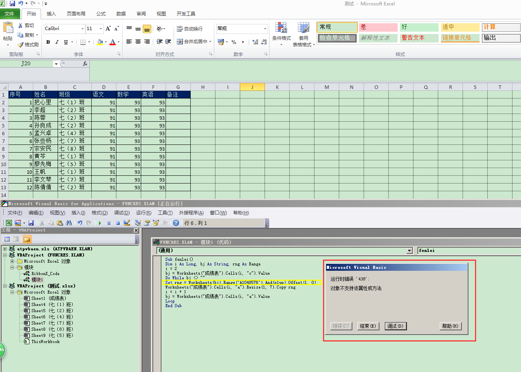The image size is (521, 372).
Task: Open the 常规 number format dropdown
Action: [x=265, y=29]
